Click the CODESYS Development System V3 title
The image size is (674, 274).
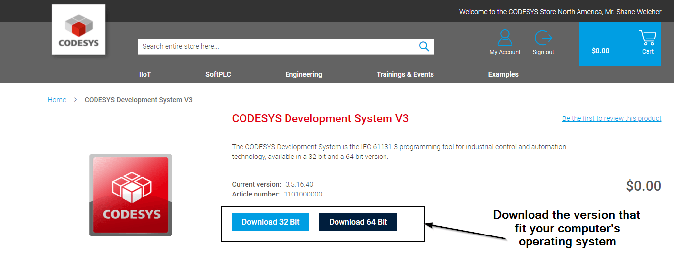click(x=320, y=118)
